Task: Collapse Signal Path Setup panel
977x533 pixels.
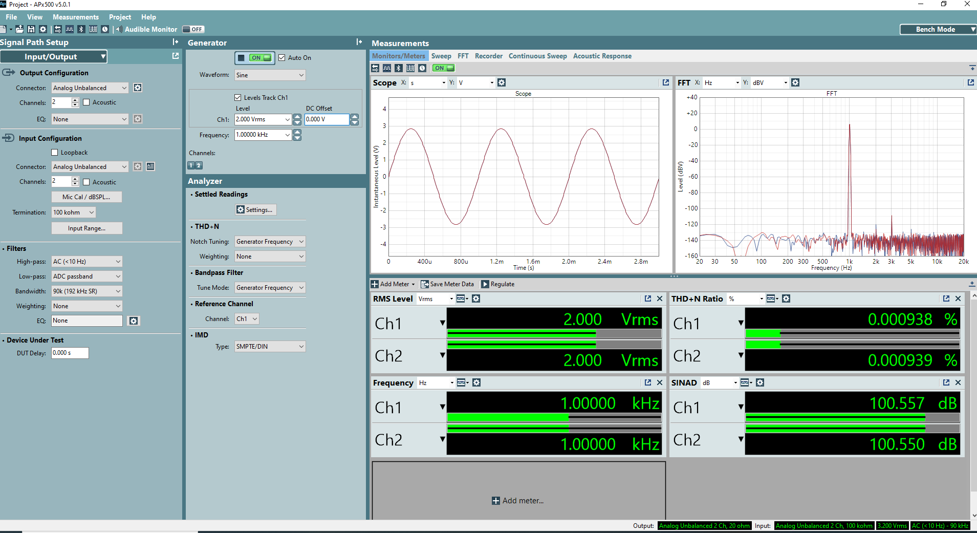Action: click(176, 42)
